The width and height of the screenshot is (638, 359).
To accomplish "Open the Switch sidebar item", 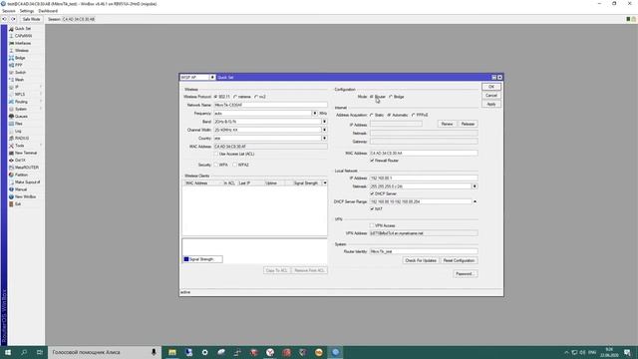I will tap(20, 73).
